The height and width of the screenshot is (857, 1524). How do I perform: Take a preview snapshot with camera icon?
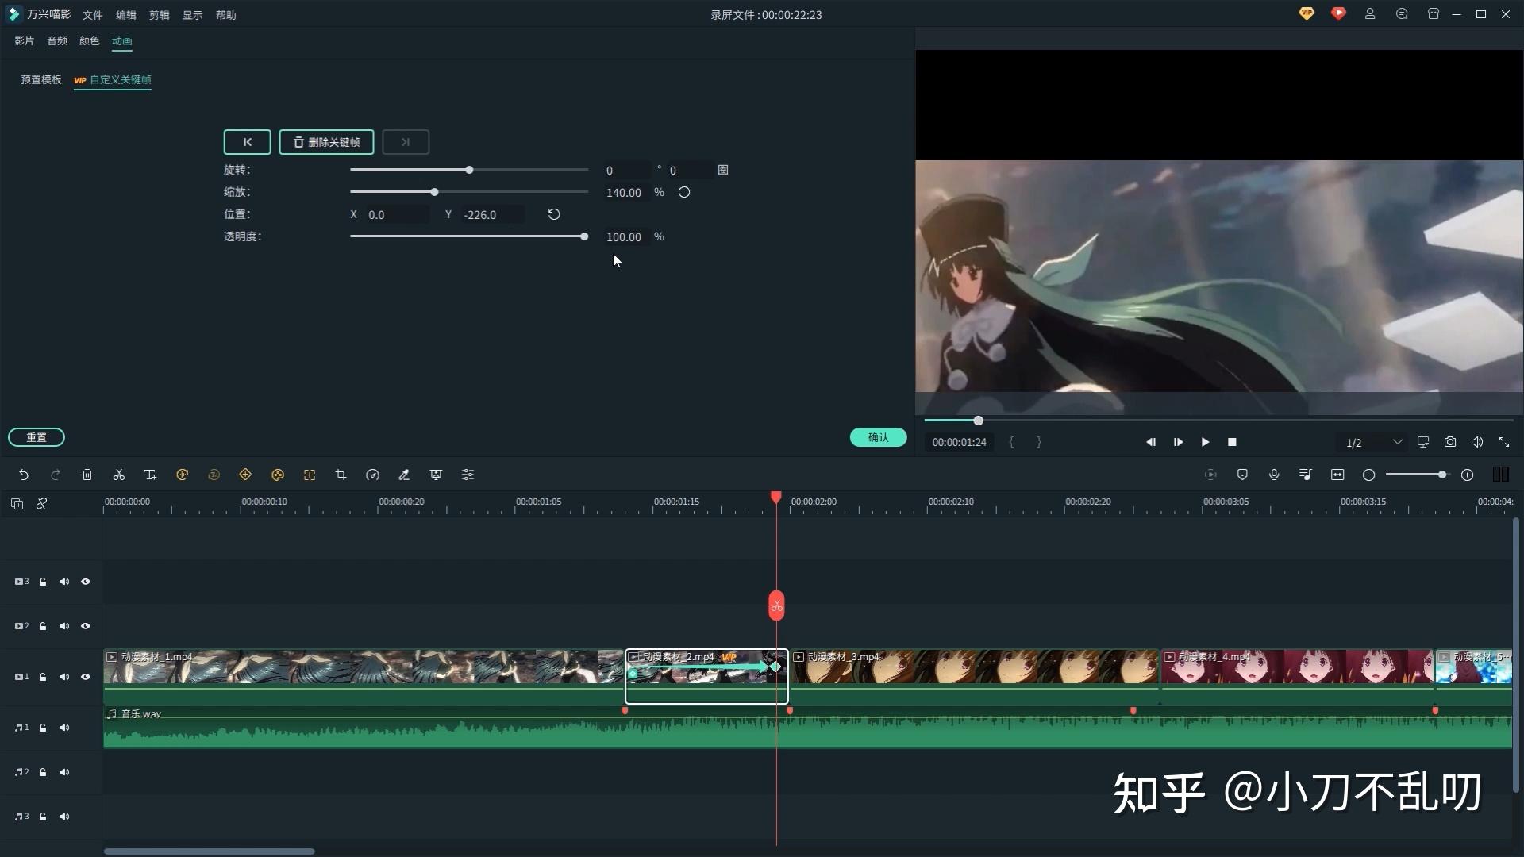pyautogui.click(x=1450, y=442)
